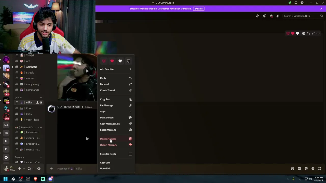Toggle the member list icon

pos(278,16)
